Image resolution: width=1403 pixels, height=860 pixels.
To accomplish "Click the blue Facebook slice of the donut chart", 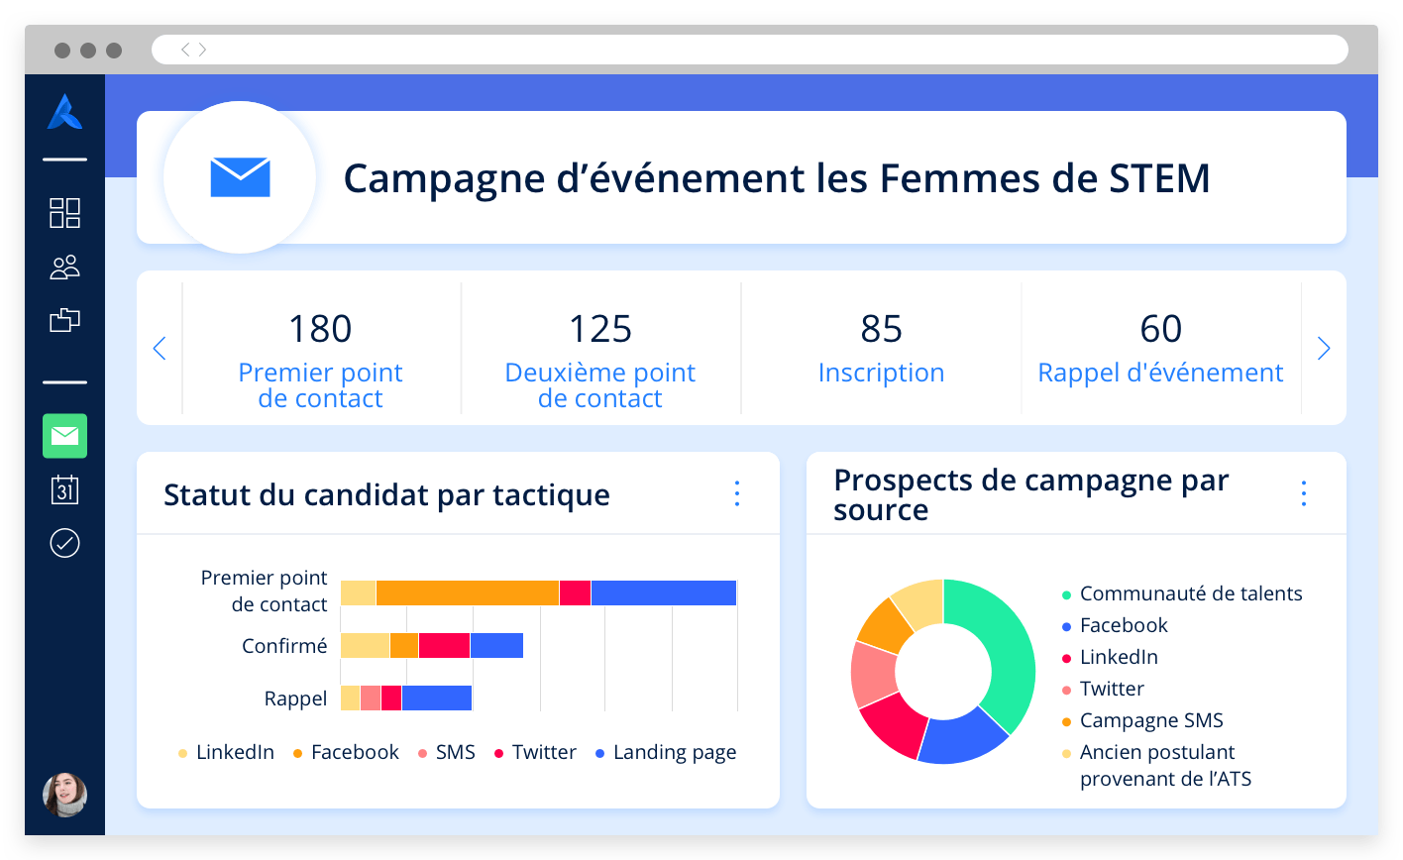I will 962,738.
